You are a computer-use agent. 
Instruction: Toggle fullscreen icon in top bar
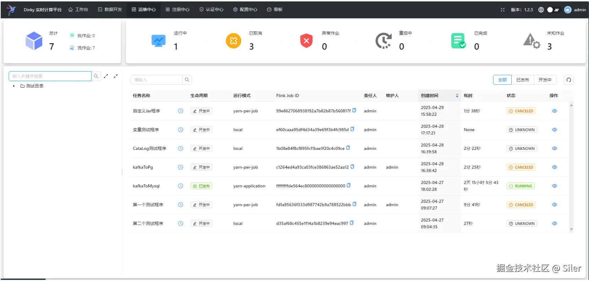pyautogui.click(x=502, y=10)
